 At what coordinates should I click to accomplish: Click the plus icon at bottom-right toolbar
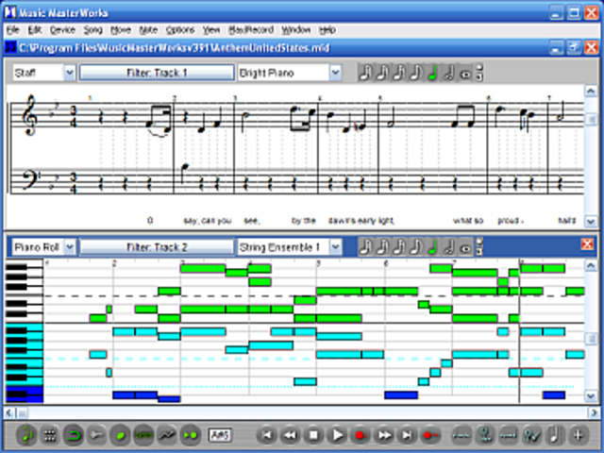[x=578, y=435]
